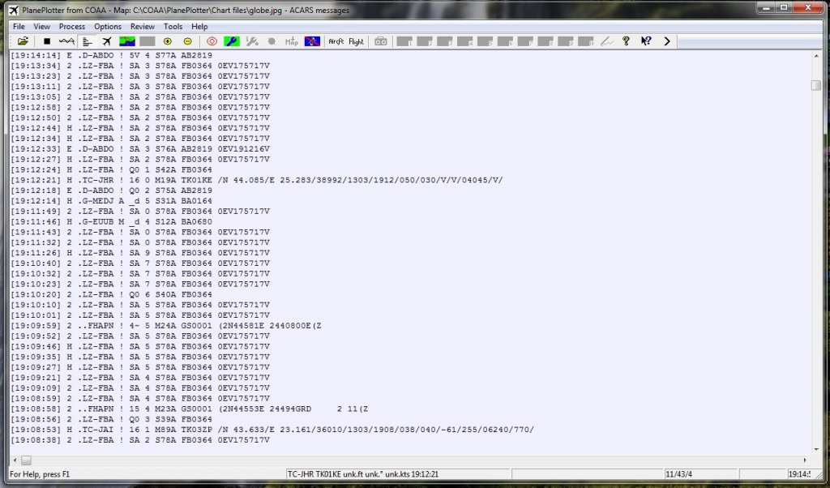Viewport: 830px width, 488px height.
Task: Click the Map download toolbar icon
Action: 292,41
